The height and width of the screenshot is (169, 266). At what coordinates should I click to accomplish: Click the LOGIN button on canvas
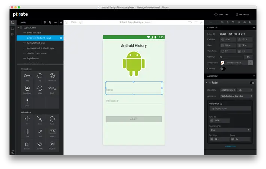(134, 119)
